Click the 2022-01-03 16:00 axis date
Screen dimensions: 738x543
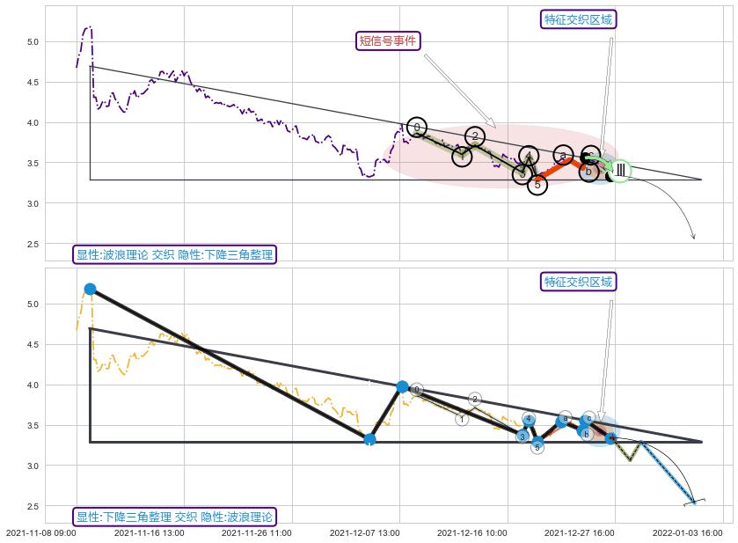tap(688, 532)
